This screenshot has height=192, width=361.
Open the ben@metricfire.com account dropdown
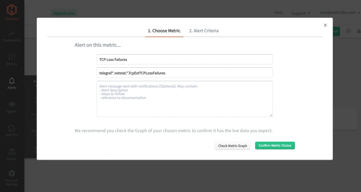pos(340,13)
